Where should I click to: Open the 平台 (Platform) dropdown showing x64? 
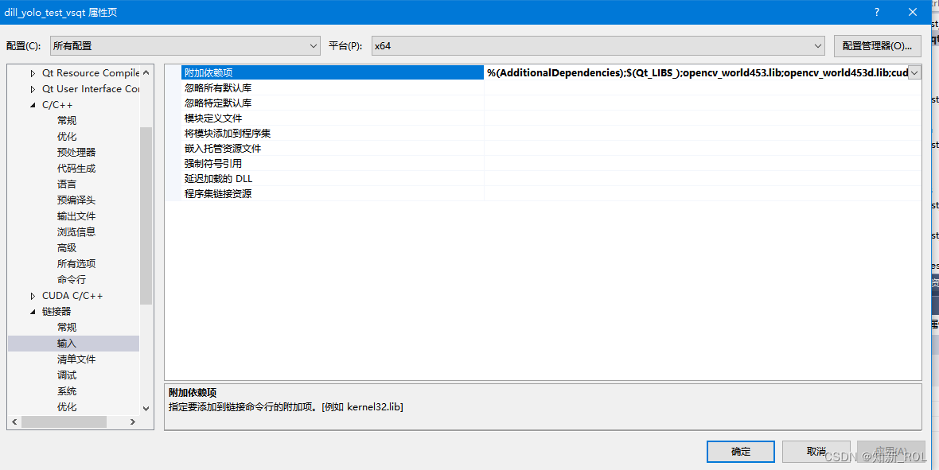point(818,45)
